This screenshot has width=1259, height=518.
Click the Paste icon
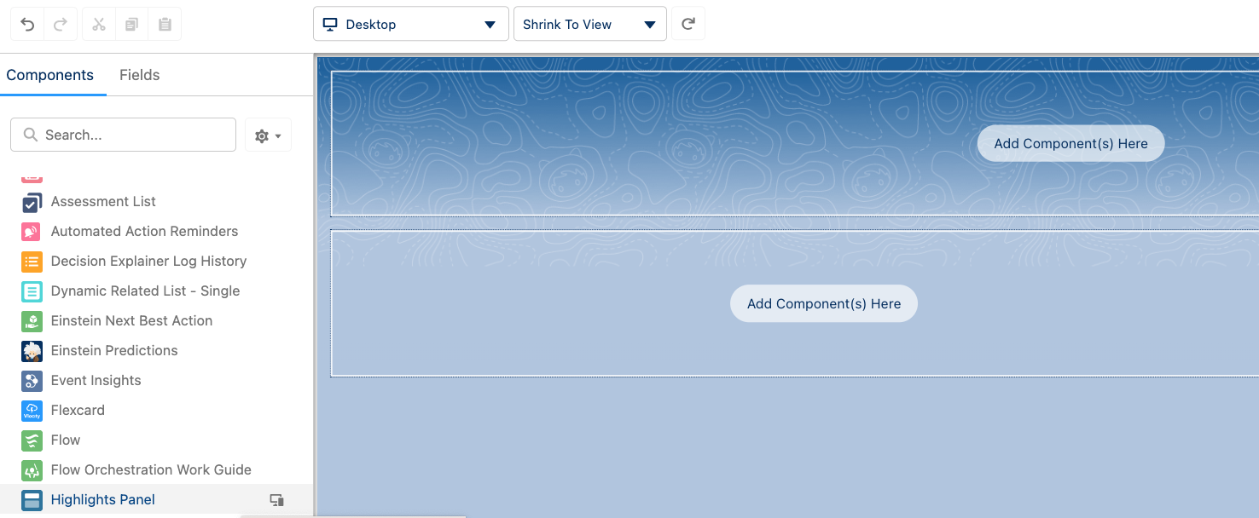(x=165, y=23)
